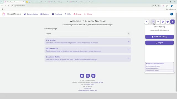Open the Privacy Policy link
This screenshot has width=177, height=99.
coord(90,84)
